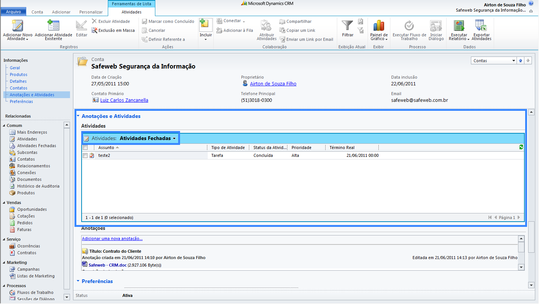Image resolution: width=539 pixels, height=304 pixels.
Task: Refresh the activities grid with green icon
Action: 521,147
